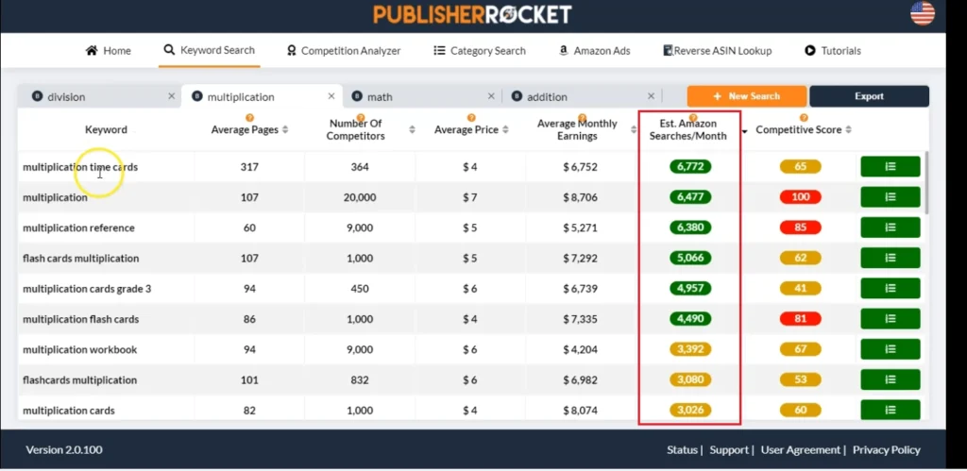Viewport: 967px width, 471px height.
Task: Show help icon above Average Monthly Earnings
Action: tap(581, 118)
